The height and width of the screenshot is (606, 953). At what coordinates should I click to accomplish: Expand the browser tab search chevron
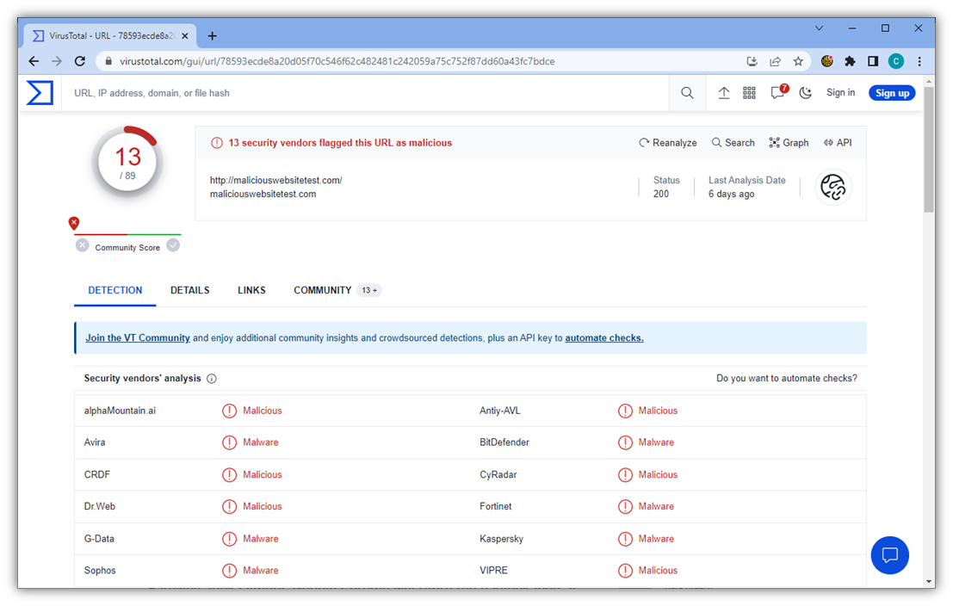click(819, 28)
